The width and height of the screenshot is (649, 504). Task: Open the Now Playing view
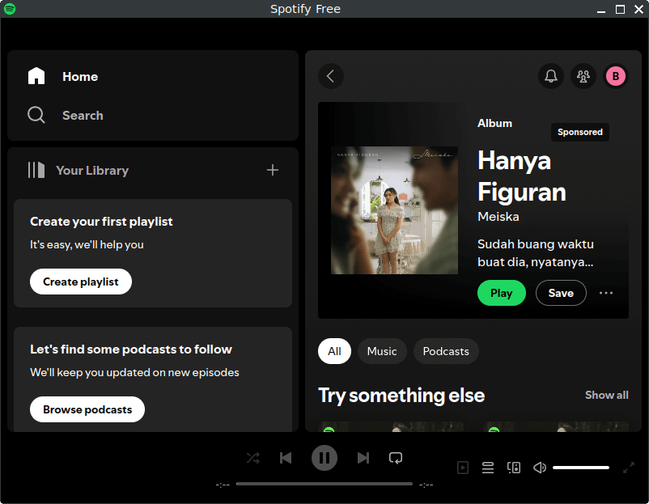click(463, 468)
